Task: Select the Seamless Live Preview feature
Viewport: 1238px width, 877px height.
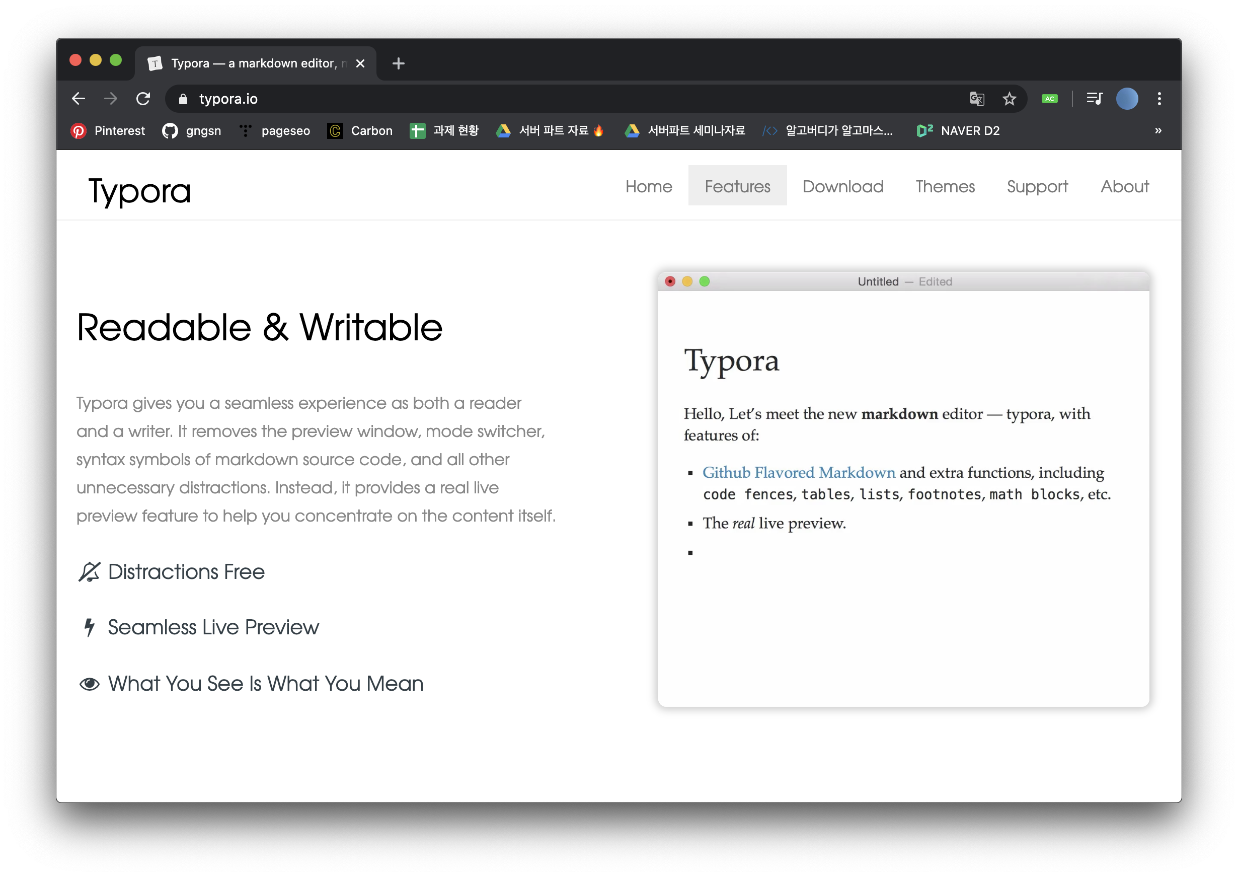Action: pos(213,627)
